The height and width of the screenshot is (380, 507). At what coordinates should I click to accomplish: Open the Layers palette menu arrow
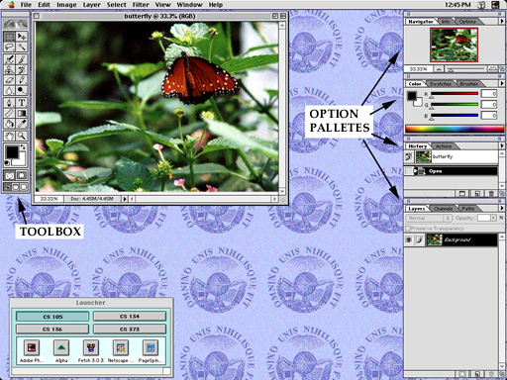click(502, 209)
